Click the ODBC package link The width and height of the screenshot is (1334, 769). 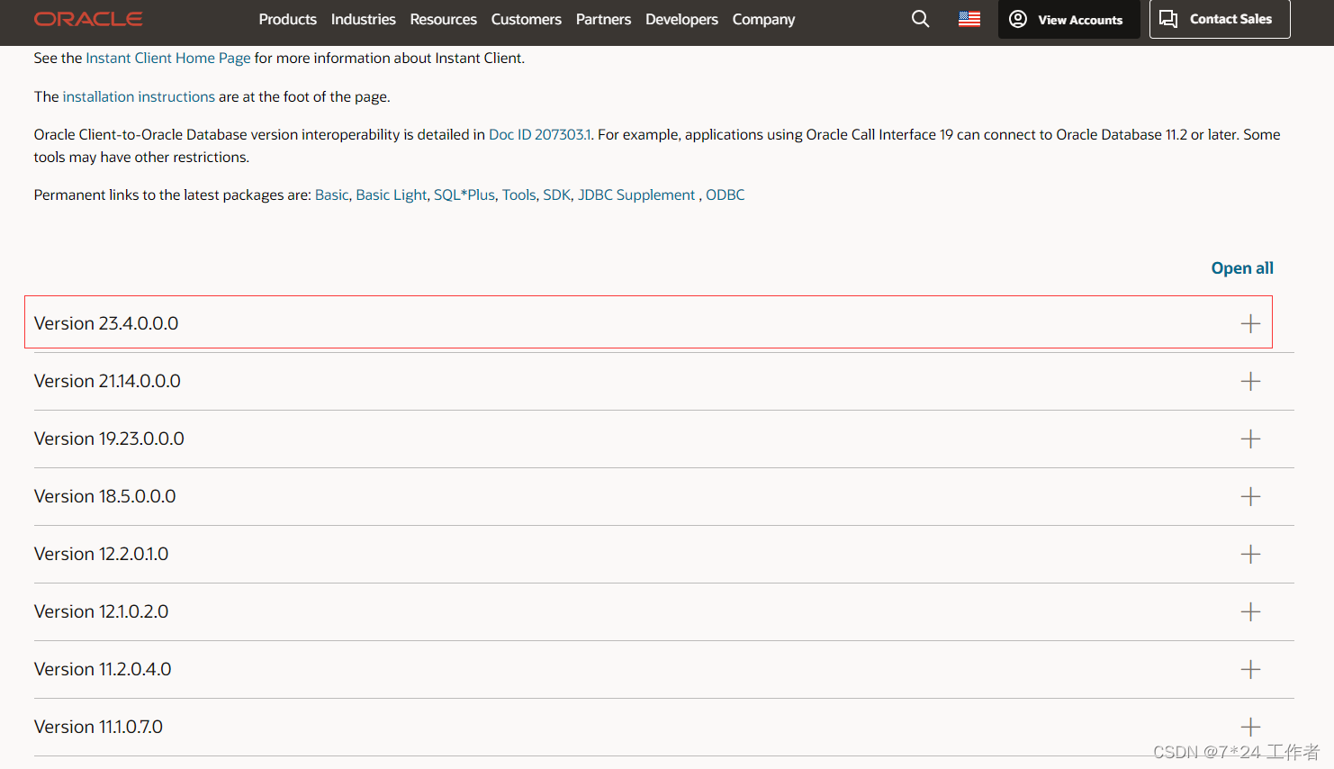[726, 195]
